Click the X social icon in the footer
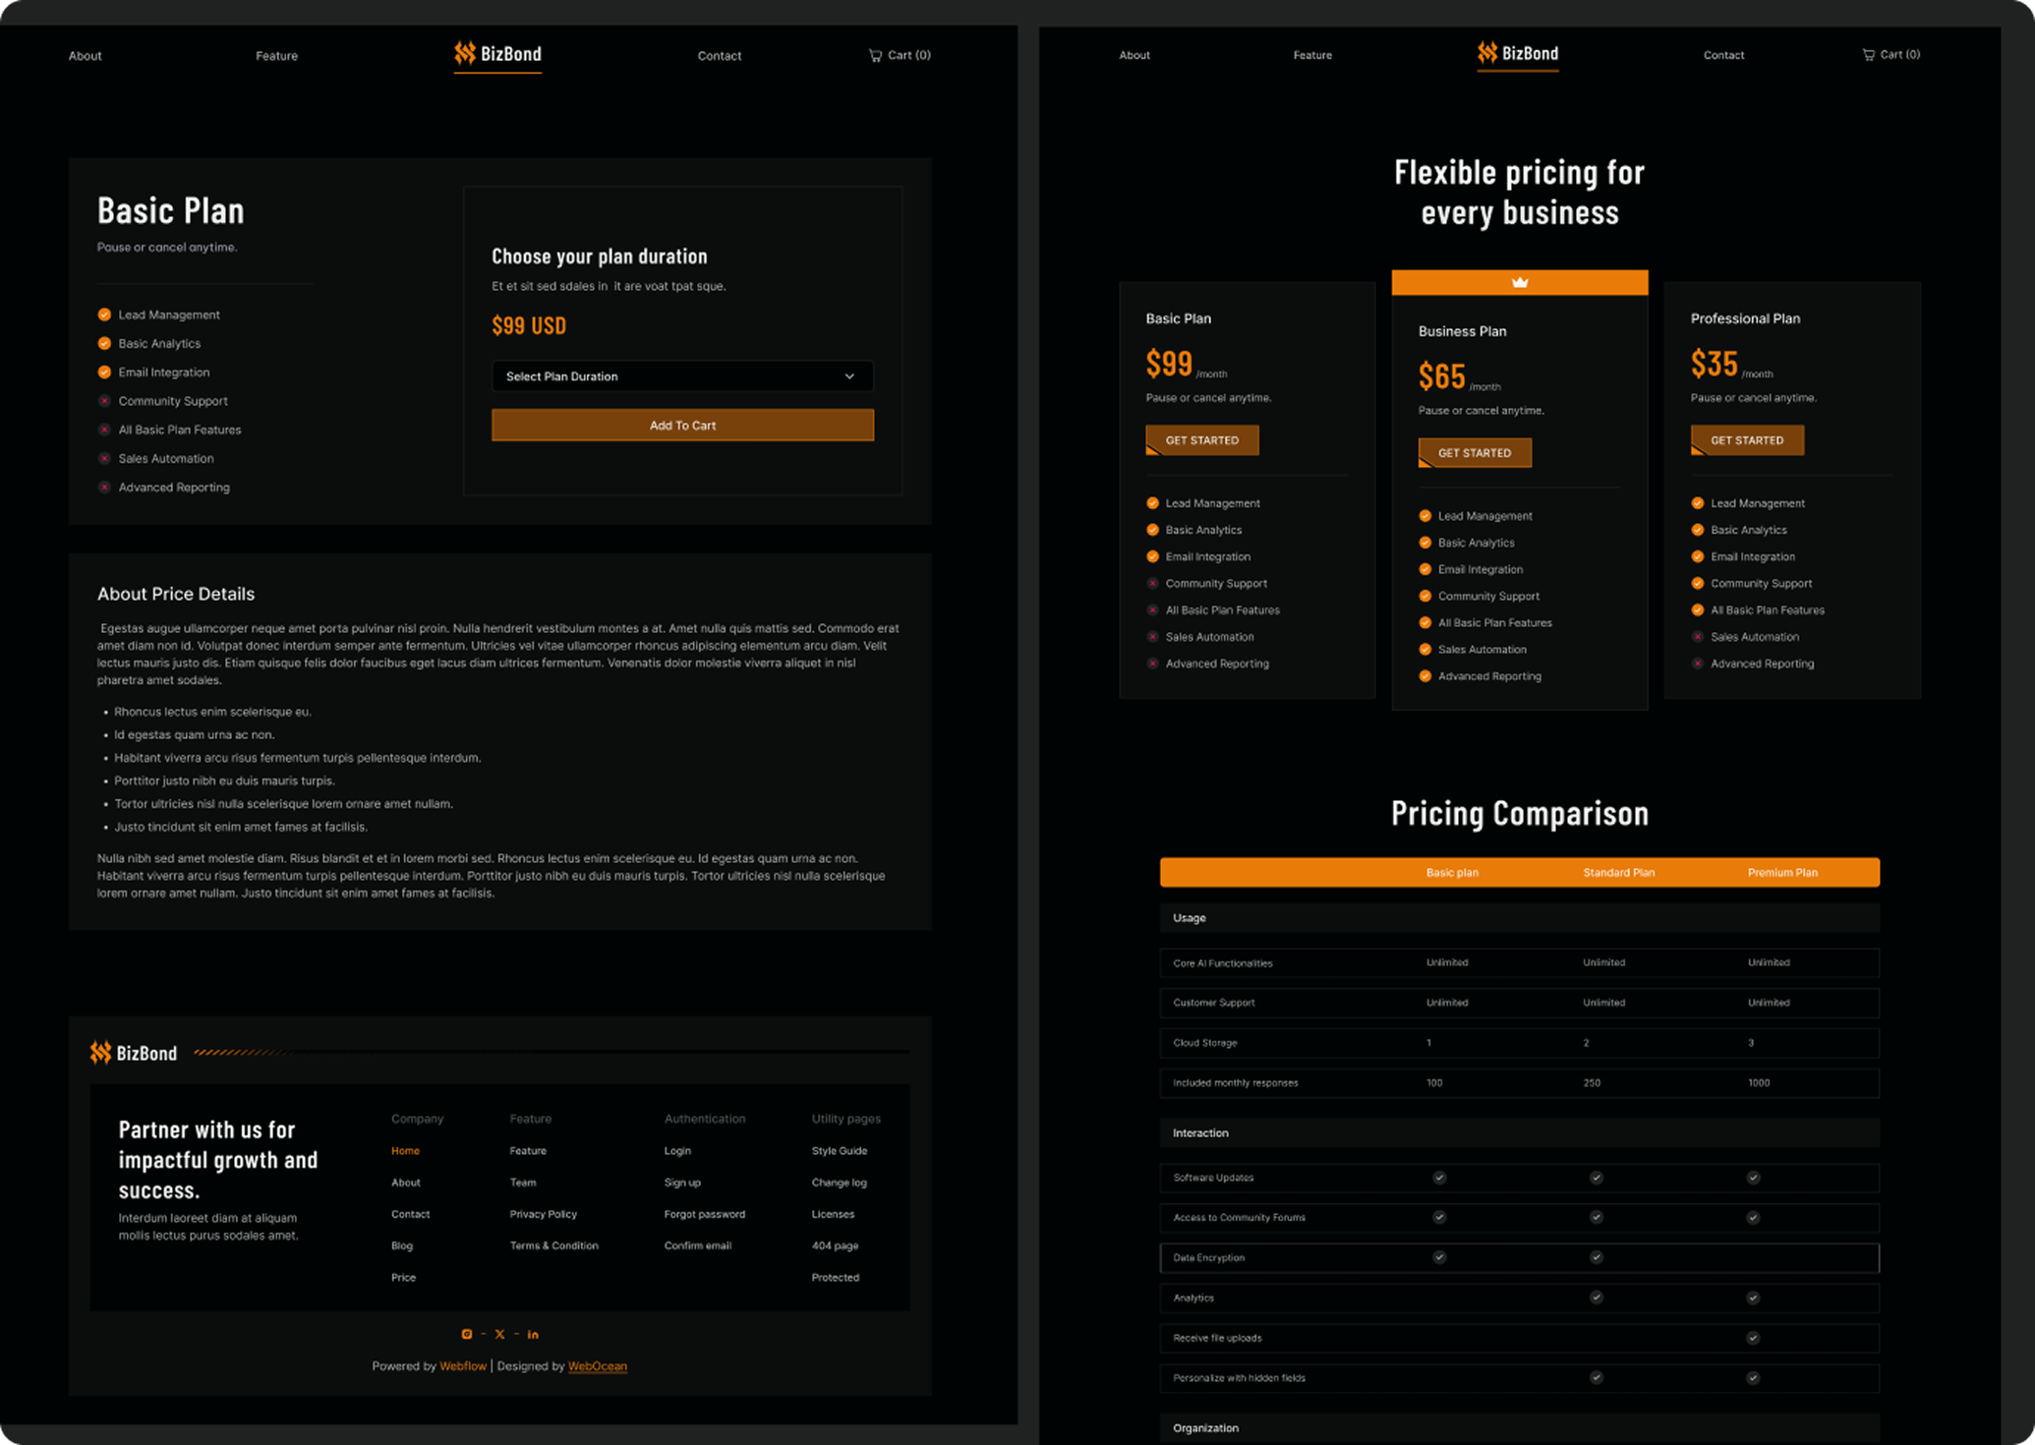Viewport: 2035px width, 1445px height. click(499, 1334)
